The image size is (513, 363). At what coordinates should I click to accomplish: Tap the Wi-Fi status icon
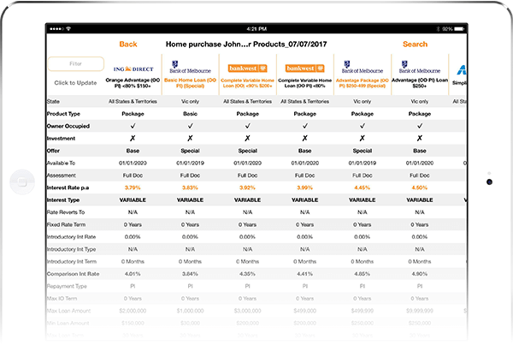coord(68,29)
